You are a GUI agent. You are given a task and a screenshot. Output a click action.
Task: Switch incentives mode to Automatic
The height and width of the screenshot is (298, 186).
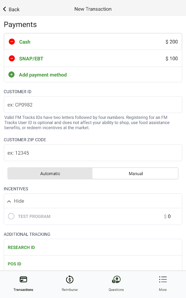pyautogui.click(x=50, y=173)
